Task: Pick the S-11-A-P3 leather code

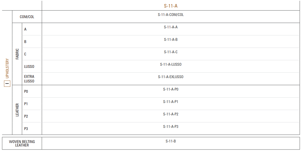Action: [171, 127]
